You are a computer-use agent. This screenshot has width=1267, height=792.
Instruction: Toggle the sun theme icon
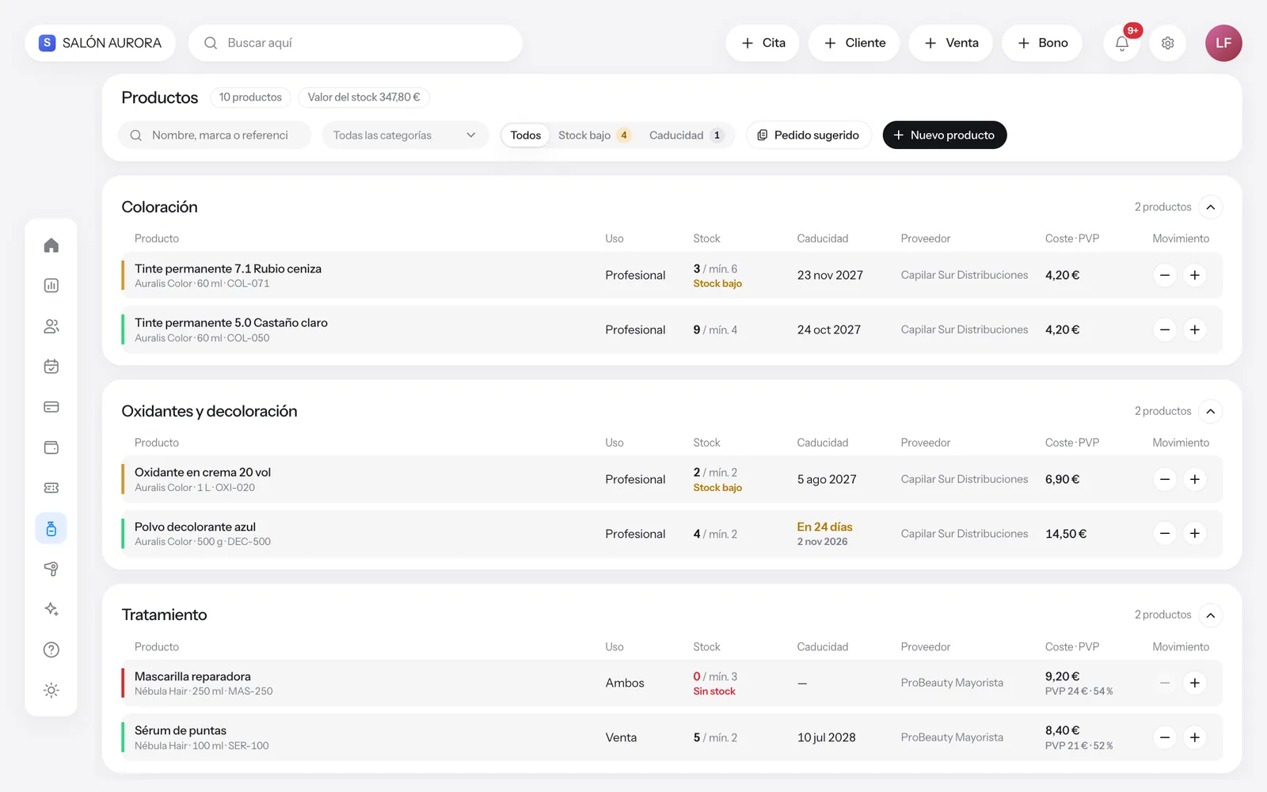[51, 691]
